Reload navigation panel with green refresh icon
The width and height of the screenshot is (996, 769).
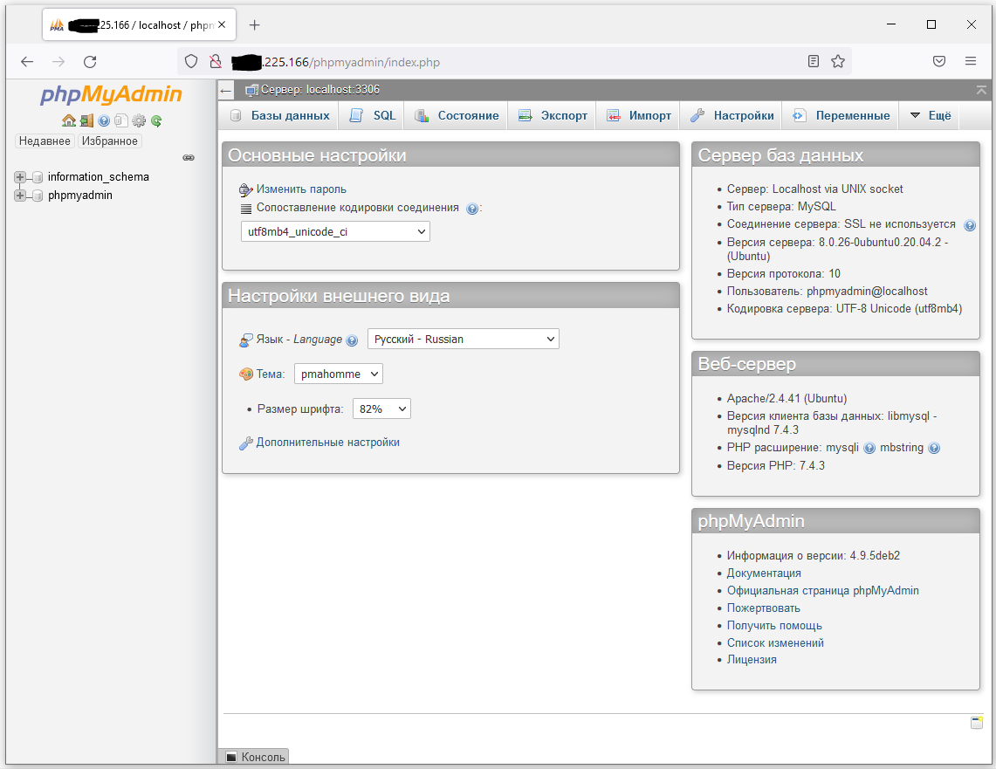(156, 120)
